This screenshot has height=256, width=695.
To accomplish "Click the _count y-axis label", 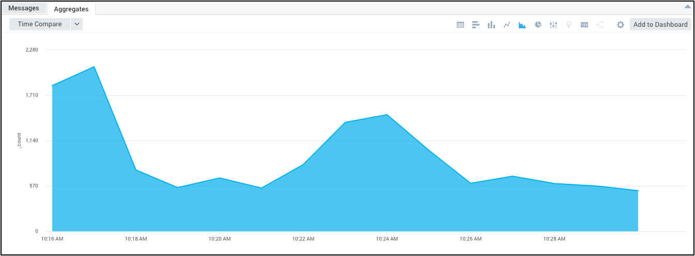I will [x=20, y=141].
